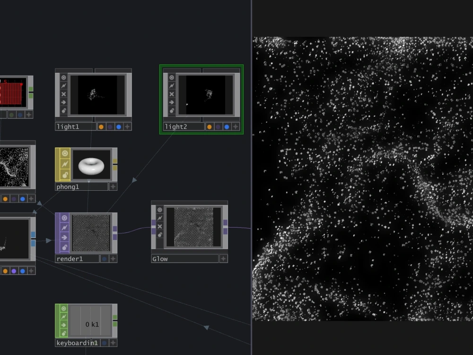Click the X flag on the light2 node
This screenshot has height=355, width=473.
172,94
